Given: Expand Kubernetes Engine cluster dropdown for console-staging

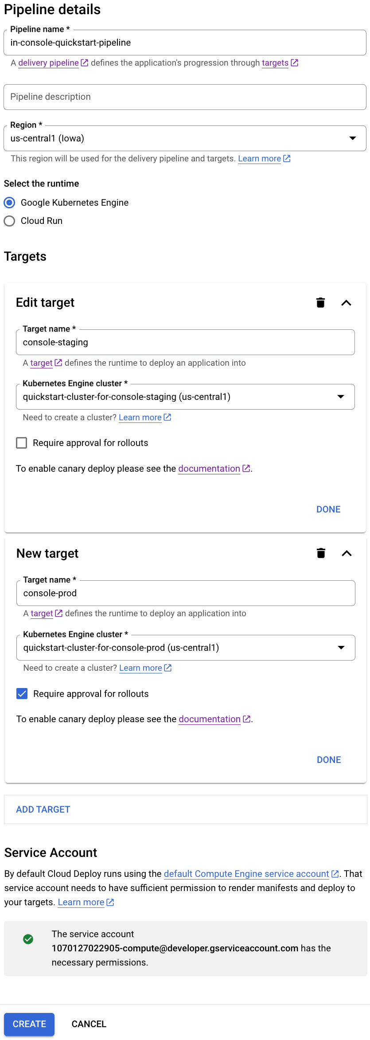Looking at the screenshot, I should click(x=341, y=397).
